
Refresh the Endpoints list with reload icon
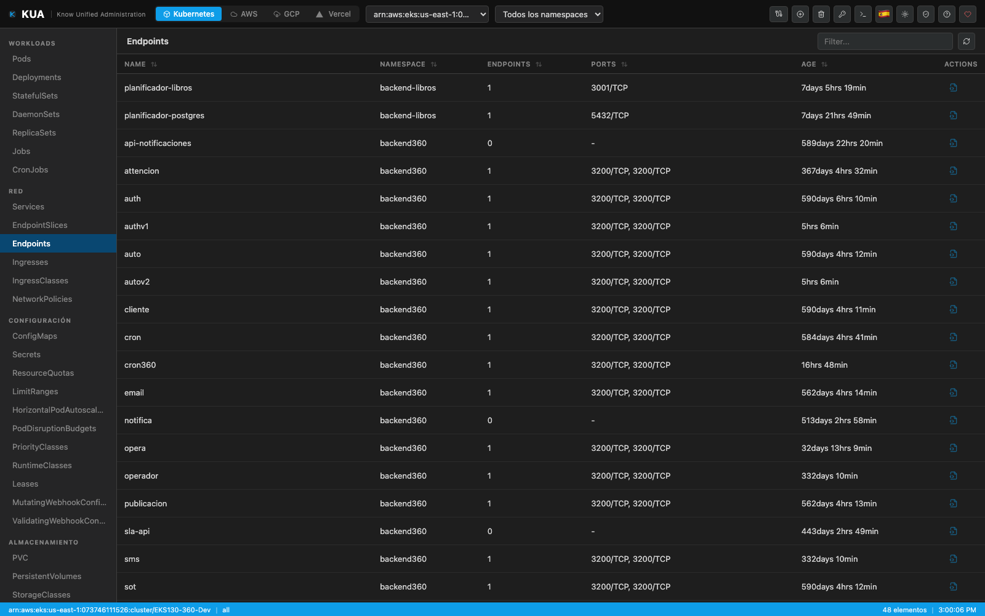coord(967,41)
